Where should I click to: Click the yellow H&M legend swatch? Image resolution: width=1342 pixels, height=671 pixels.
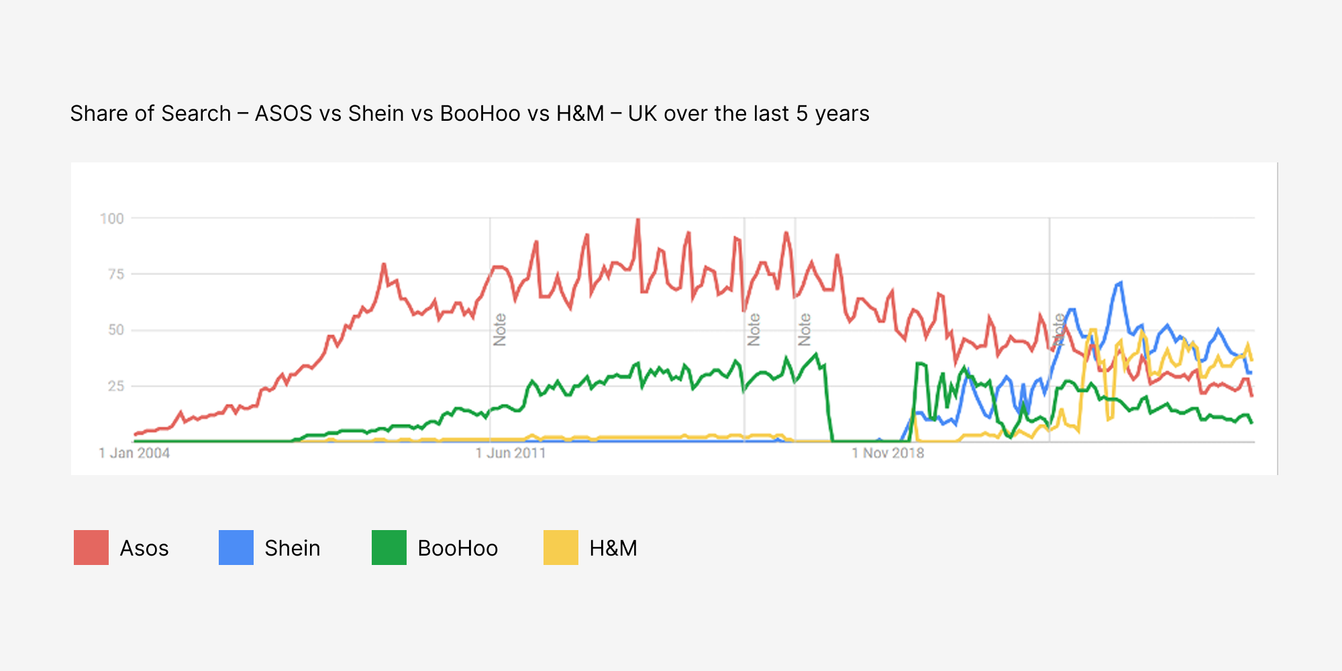pyautogui.click(x=561, y=548)
